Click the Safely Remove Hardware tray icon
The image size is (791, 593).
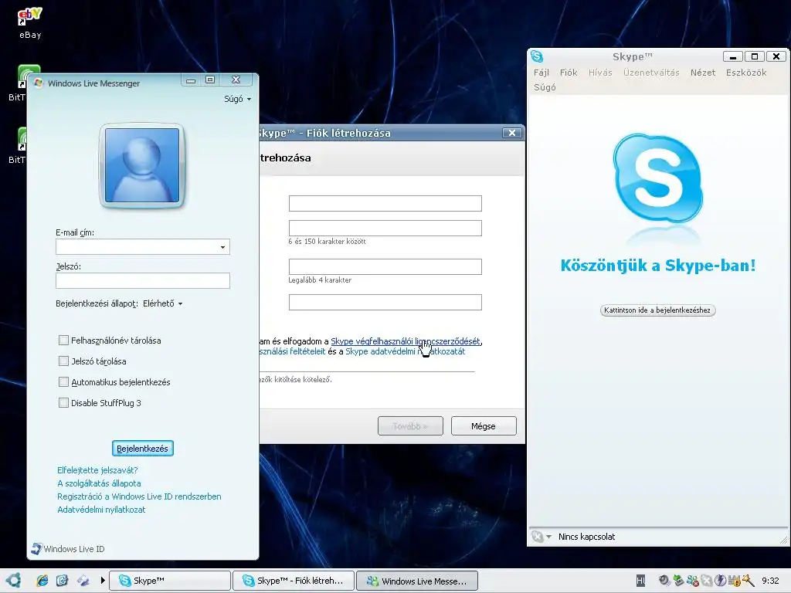click(678, 581)
